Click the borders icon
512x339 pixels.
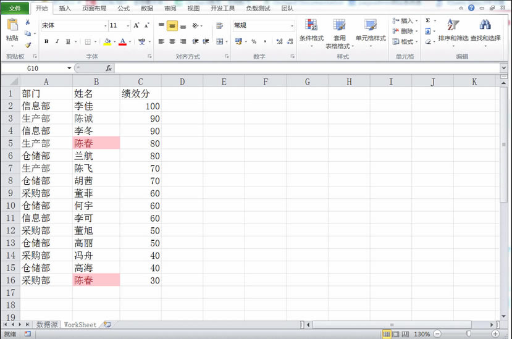click(x=88, y=41)
